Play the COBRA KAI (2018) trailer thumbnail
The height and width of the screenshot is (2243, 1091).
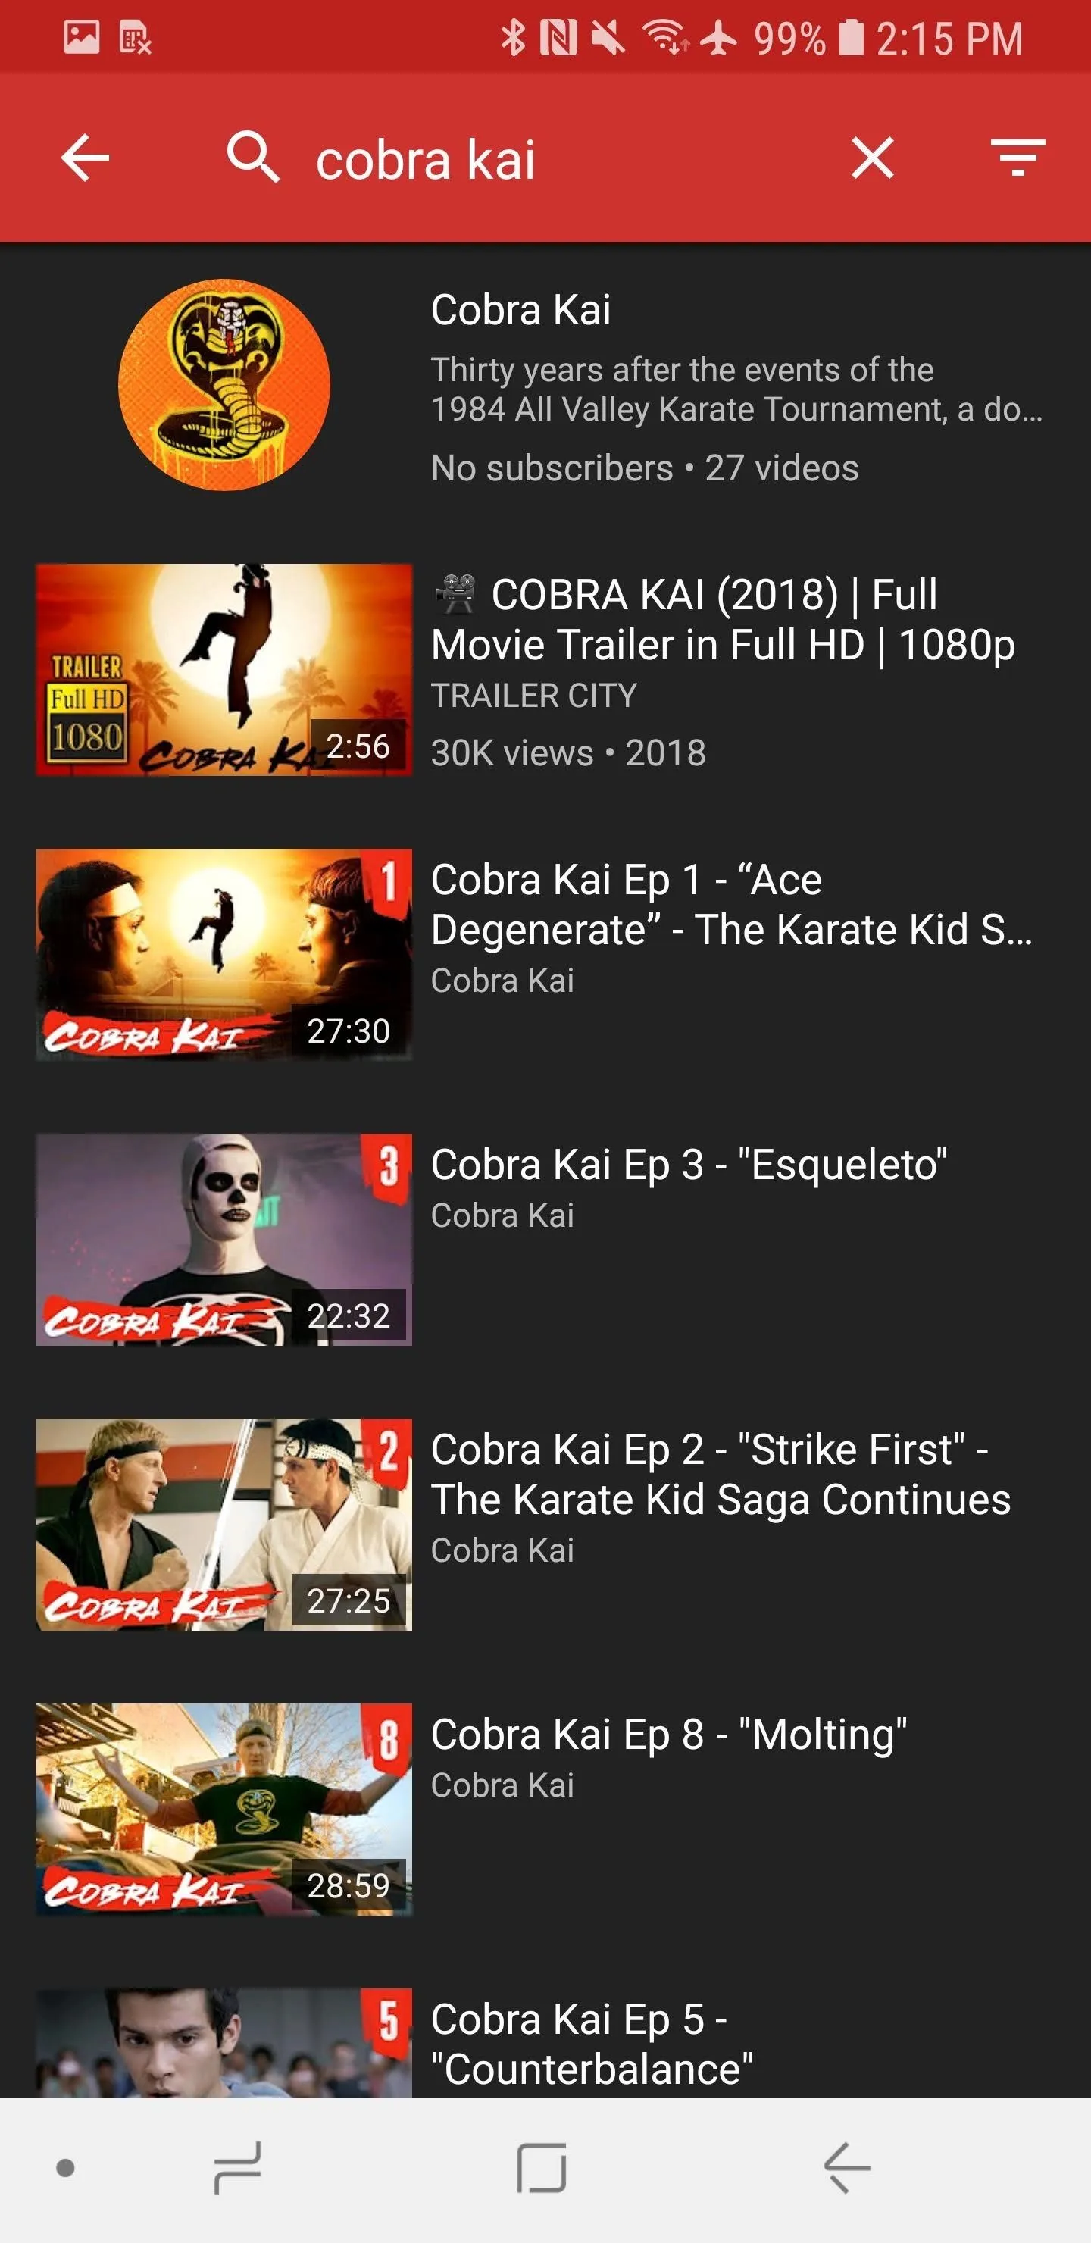pos(224,668)
